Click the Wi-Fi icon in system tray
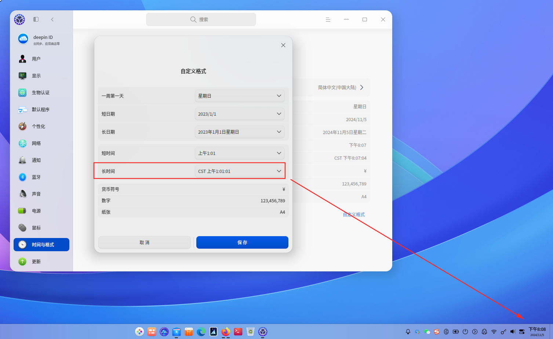The image size is (553, 339). click(x=494, y=332)
